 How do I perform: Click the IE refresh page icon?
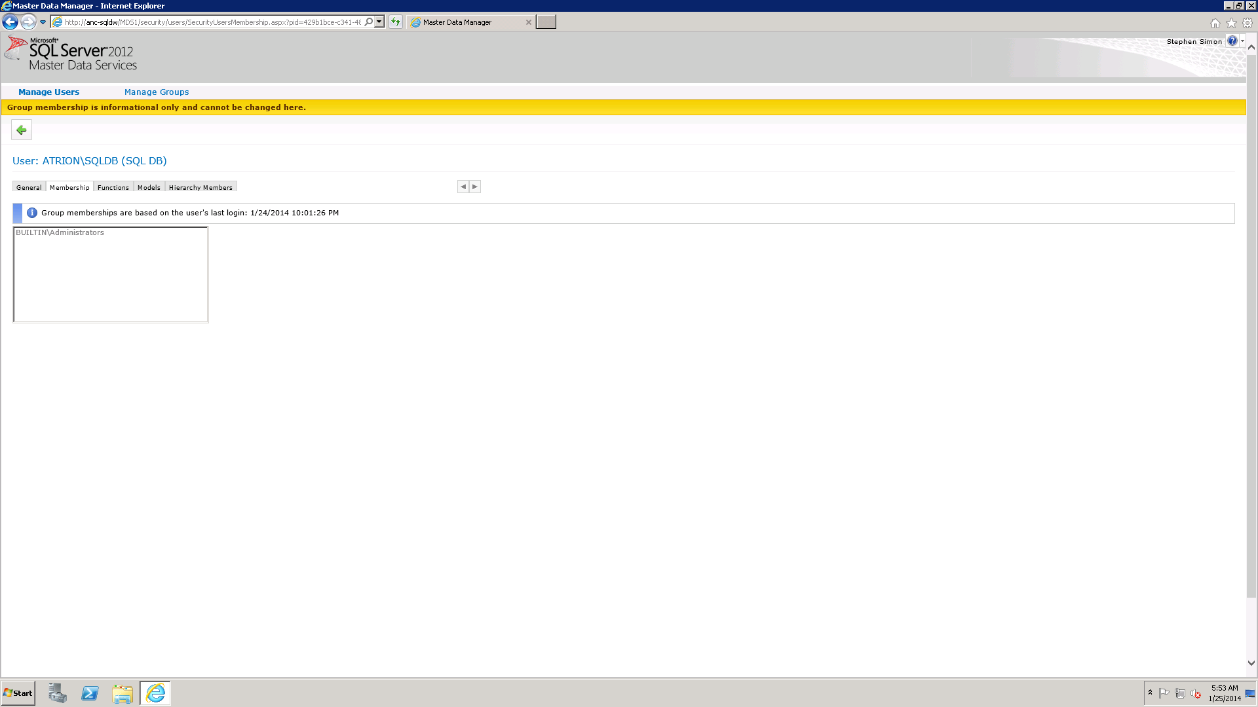click(396, 22)
